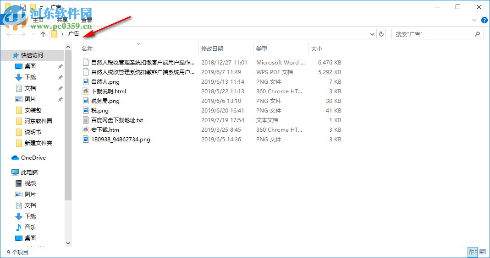The height and width of the screenshot is (258, 490).
Task: Switch to large icons view
Action: point(483,252)
